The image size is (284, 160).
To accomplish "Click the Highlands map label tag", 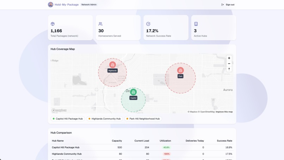I will tap(112, 71).
